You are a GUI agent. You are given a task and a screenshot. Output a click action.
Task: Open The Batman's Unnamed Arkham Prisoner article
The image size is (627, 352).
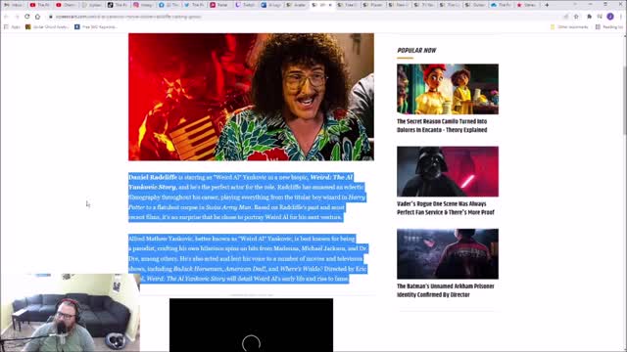pyautogui.click(x=446, y=290)
